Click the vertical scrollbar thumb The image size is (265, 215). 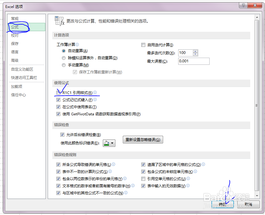257,105
